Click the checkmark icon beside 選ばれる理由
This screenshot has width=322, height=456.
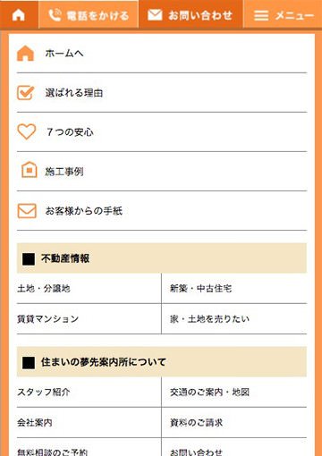tap(26, 93)
